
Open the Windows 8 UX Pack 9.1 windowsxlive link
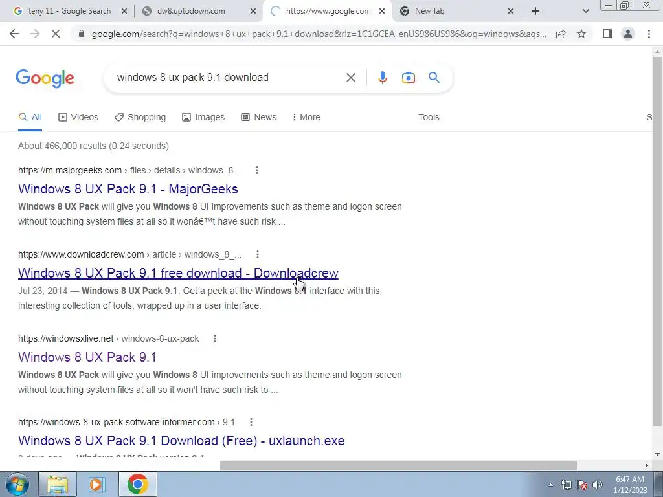pos(87,357)
